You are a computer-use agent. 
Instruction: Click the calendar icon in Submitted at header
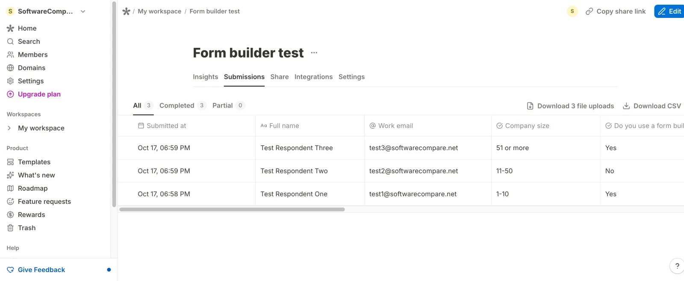pyautogui.click(x=141, y=126)
